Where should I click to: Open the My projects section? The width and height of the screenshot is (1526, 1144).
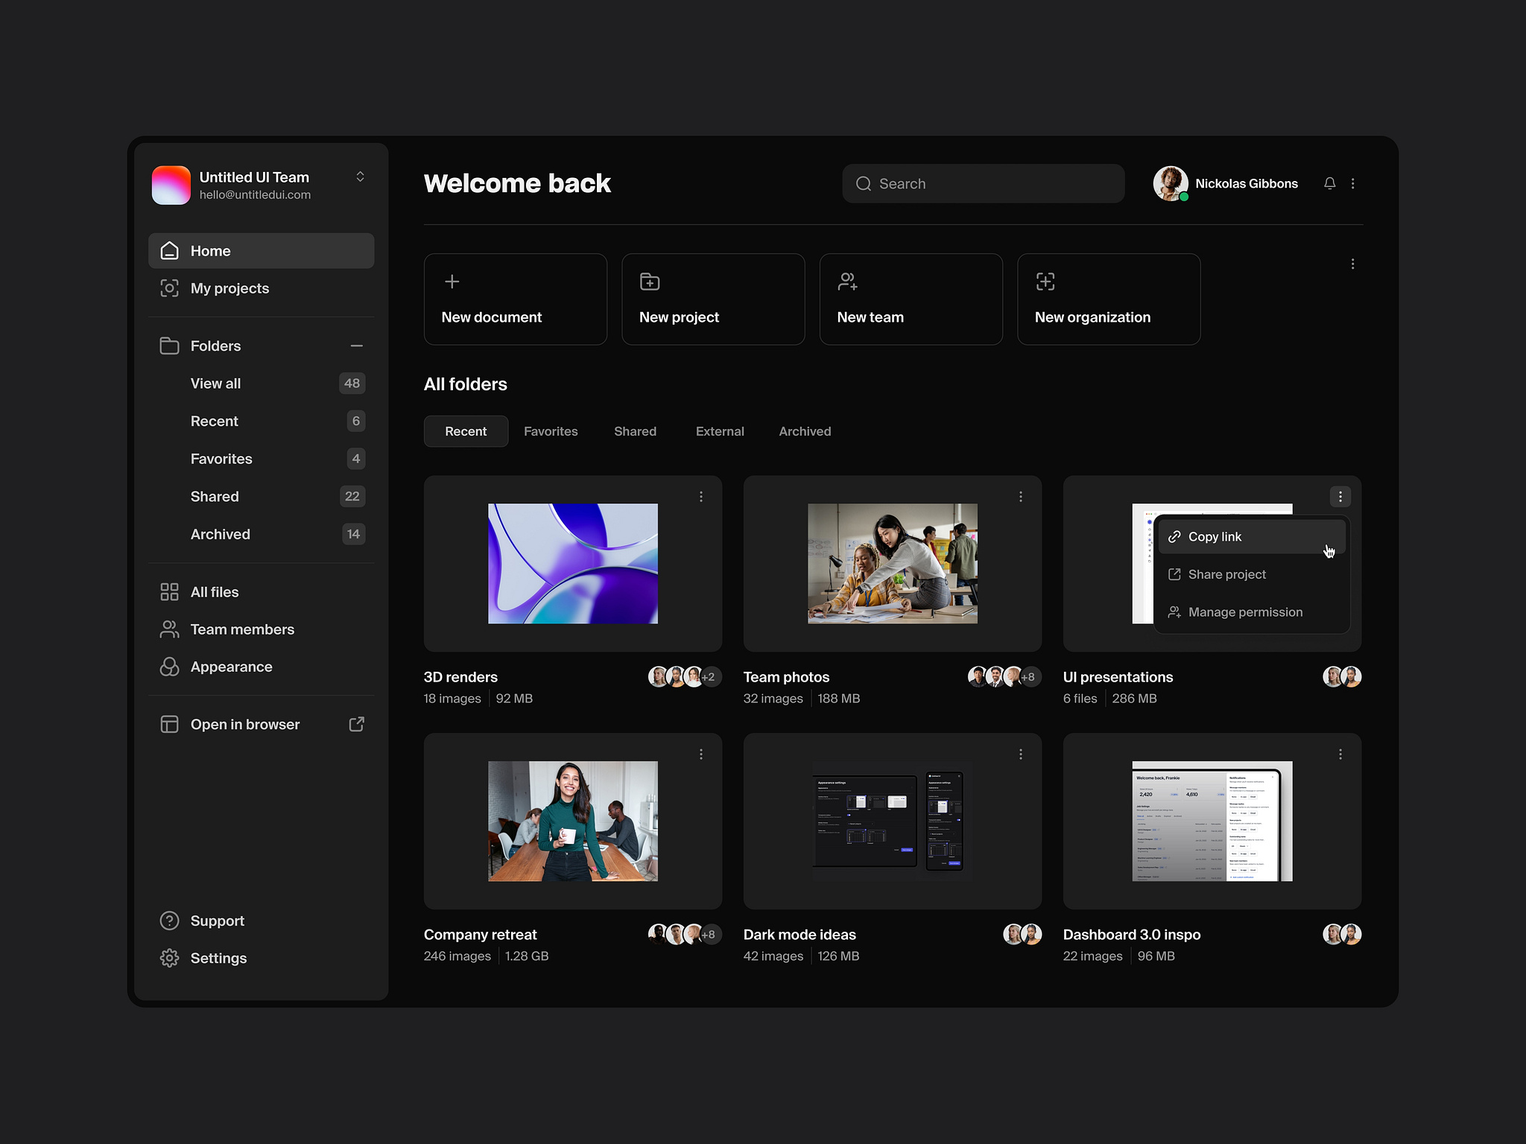[x=229, y=288]
